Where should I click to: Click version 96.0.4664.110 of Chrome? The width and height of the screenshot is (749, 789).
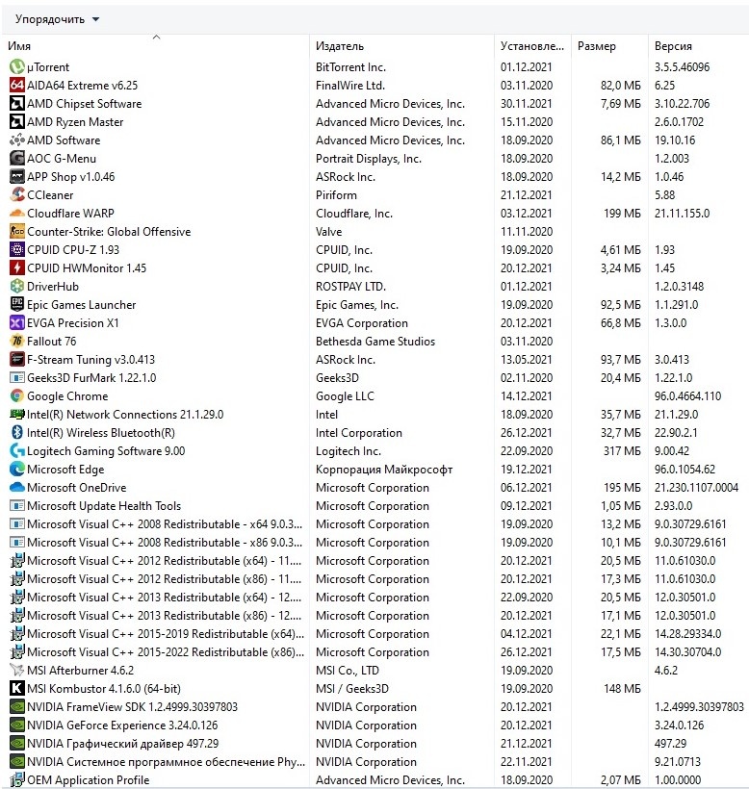(x=687, y=396)
